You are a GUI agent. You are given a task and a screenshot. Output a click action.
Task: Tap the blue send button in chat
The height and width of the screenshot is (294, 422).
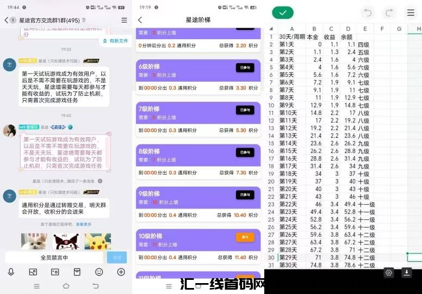[x=117, y=258]
